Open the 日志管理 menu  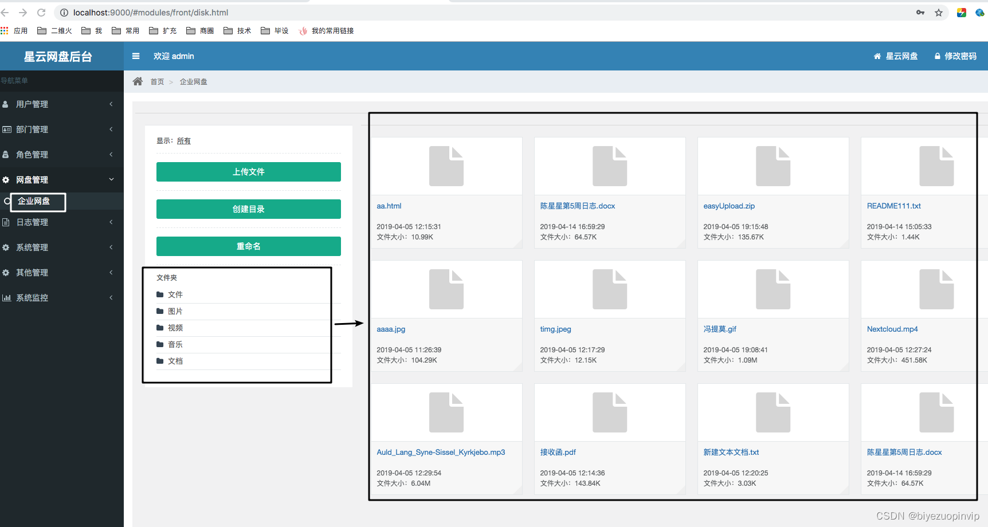(62, 222)
